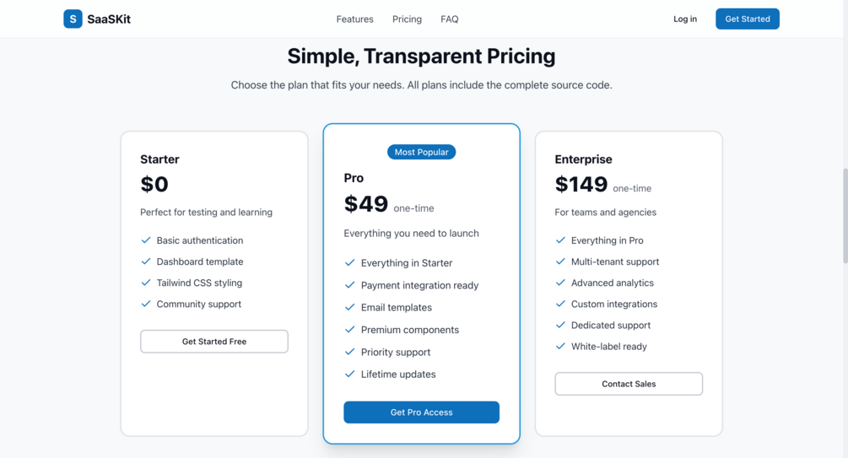Click the Contact Sales button
848x458 pixels.
[629, 384]
